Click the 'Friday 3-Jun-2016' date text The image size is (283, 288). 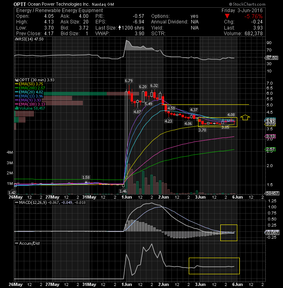click(x=242, y=11)
